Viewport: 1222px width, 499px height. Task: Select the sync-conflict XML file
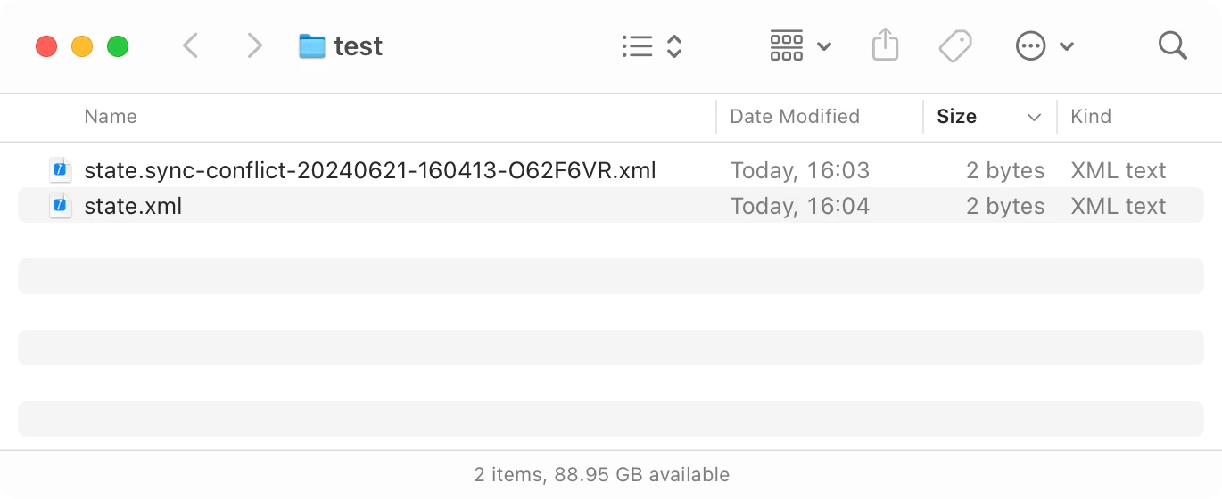[x=370, y=170]
